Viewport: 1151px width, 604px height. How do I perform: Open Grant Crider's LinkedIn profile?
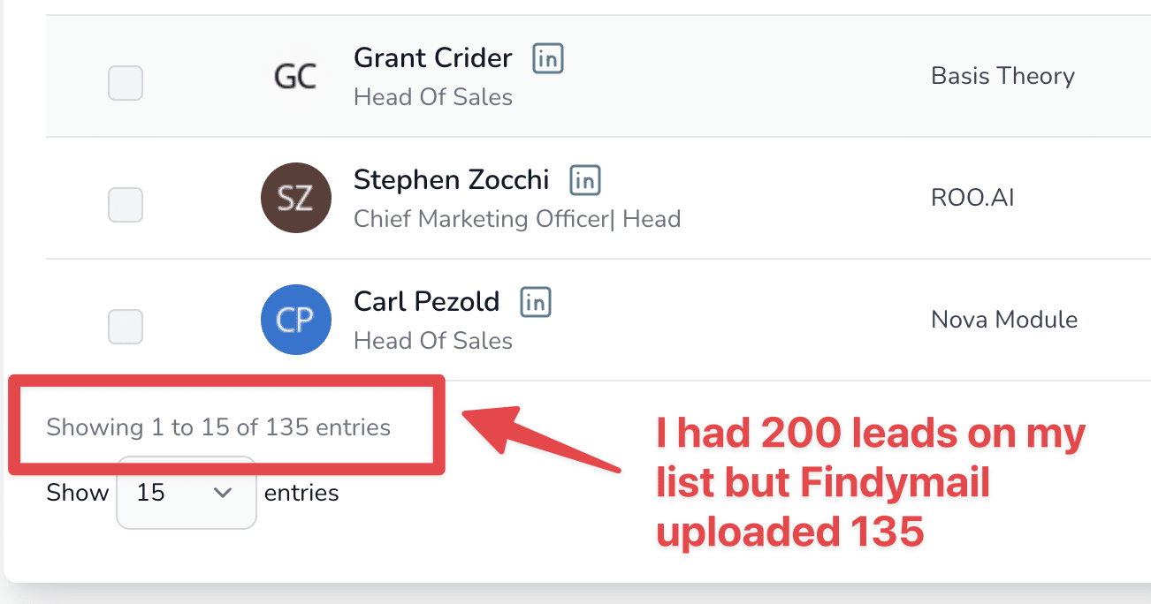tap(547, 58)
